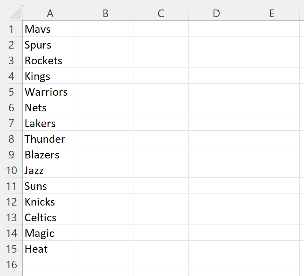Select column C header
Viewport: 304px width, 276px height.
coord(161,14)
